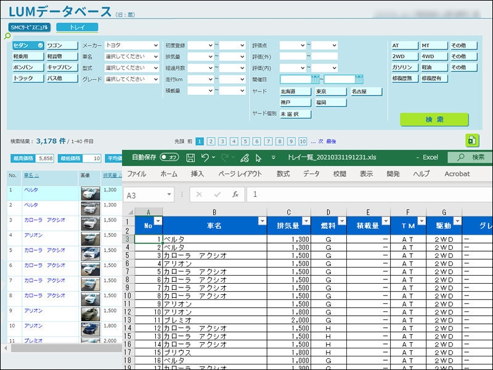The image size is (493, 370).
Task: Toggle the ワゴン body type filter
Action: pyautogui.click(x=62, y=46)
